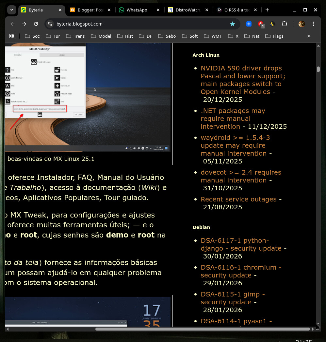Viewport: 326px width, 342px height.
Task: Open a new tab with plus button
Action: pyautogui.click(x=267, y=10)
